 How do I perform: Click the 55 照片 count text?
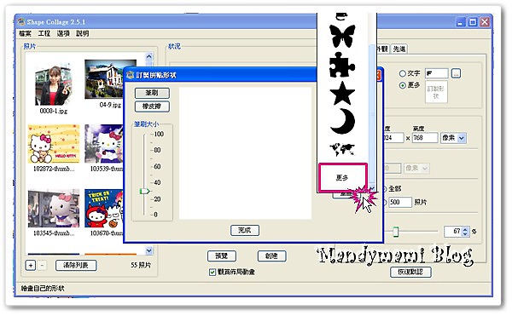pyautogui.click(x=141, y=265)
